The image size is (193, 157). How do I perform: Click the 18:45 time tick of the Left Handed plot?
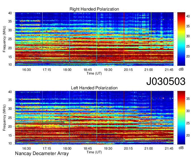click(88, 148)
